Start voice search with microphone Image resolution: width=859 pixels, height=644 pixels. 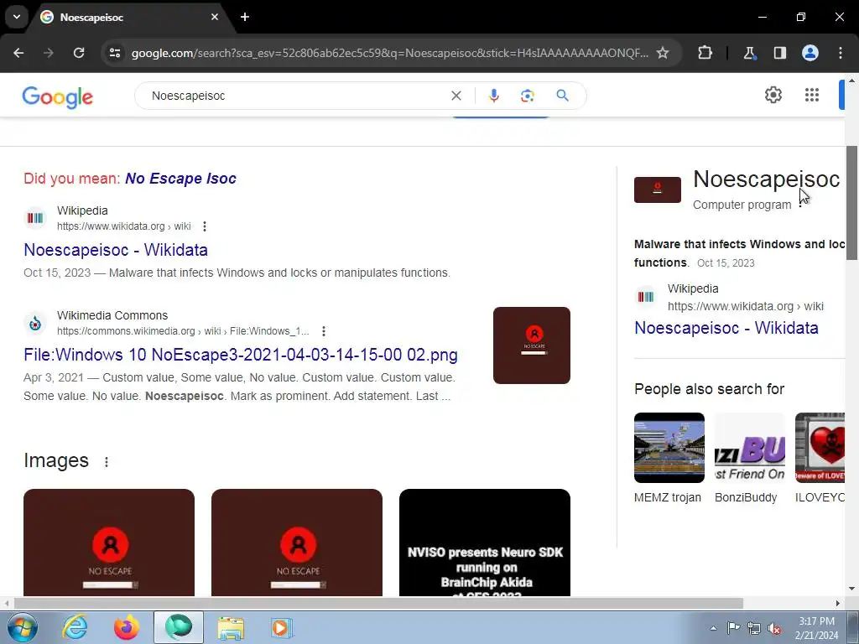(493, 96)
